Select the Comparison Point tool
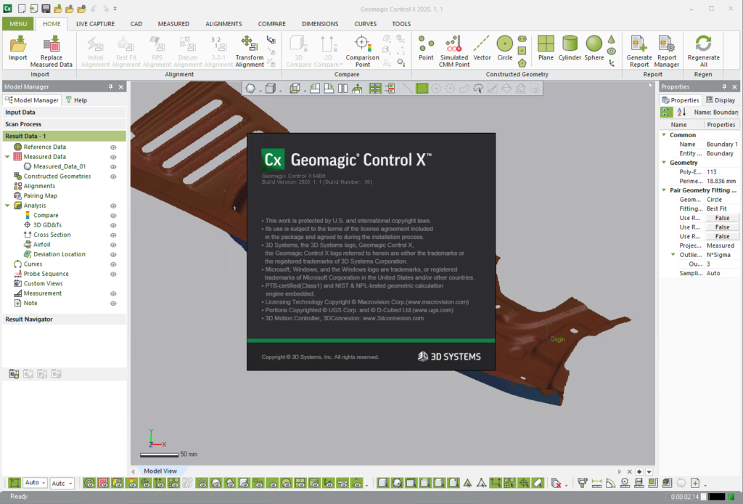The image size is (743, 504). coord(363,51)
